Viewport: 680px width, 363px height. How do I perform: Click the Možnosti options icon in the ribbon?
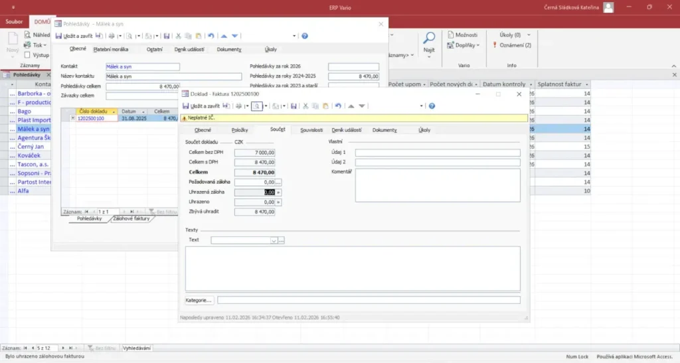[451, 35]
